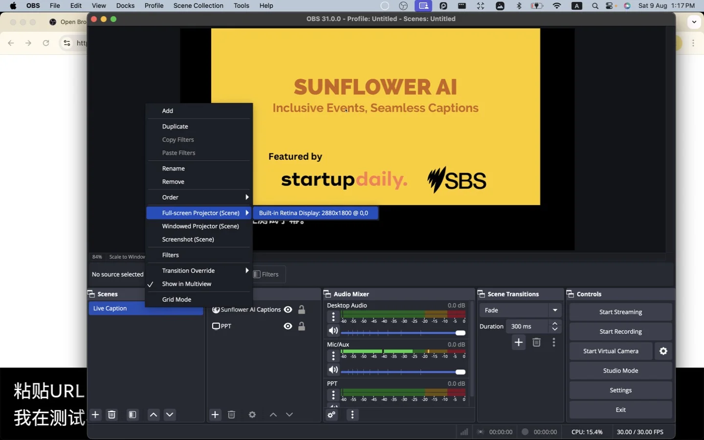Choose Windowed Projector (Scene)
The width and height of the screenshot is (704, 440).
click(199, 226)
